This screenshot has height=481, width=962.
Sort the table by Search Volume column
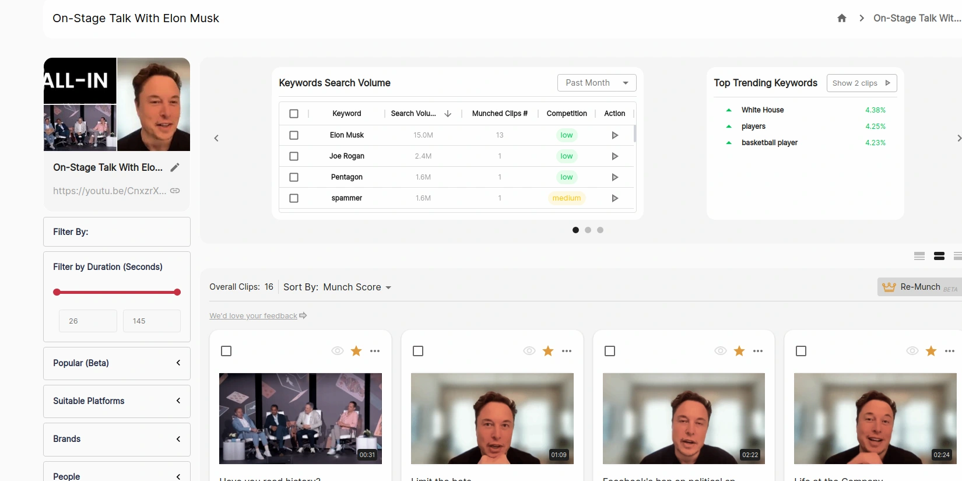447,114
